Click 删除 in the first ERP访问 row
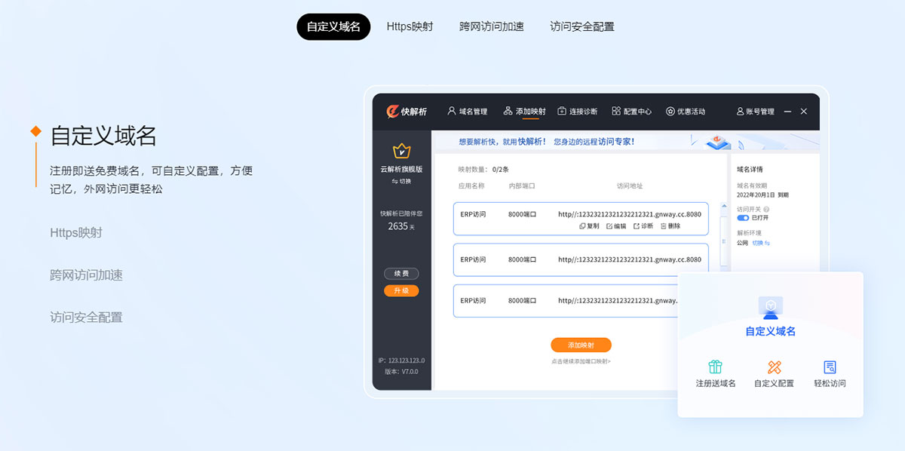Screen dimensions: 905x451 coord(670,226)
